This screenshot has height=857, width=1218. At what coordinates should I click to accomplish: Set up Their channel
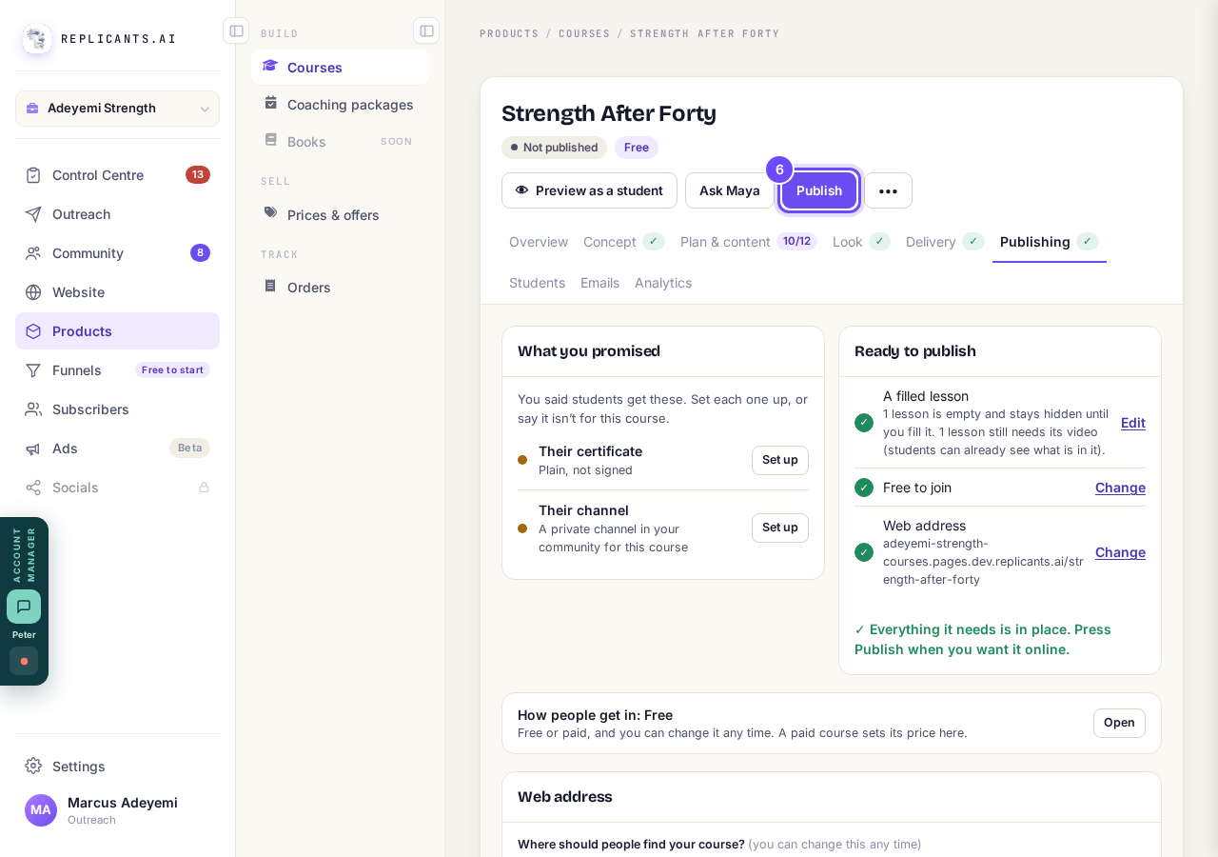(780, 528)
